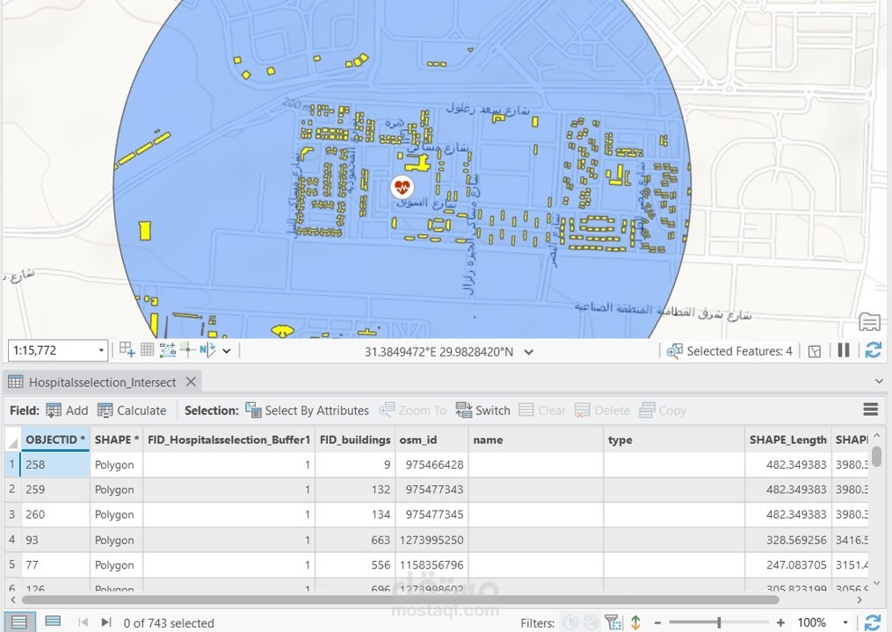Close the Hospitalsselection_Intersect tab
Screen dimensions: 892x632
(x=191, y=382)
